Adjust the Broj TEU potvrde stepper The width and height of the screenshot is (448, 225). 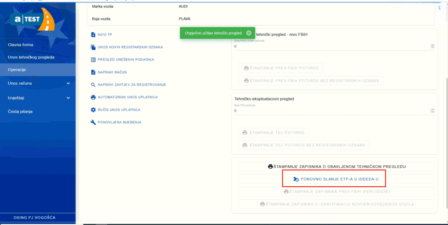[432, 111]
